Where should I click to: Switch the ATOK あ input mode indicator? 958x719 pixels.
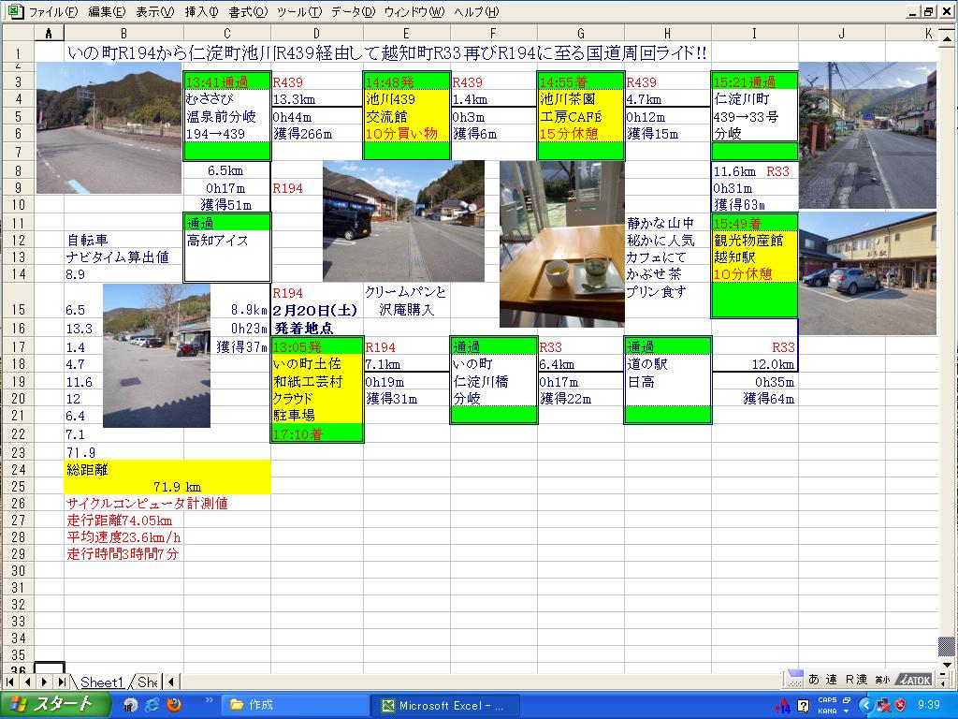[813, 680]
